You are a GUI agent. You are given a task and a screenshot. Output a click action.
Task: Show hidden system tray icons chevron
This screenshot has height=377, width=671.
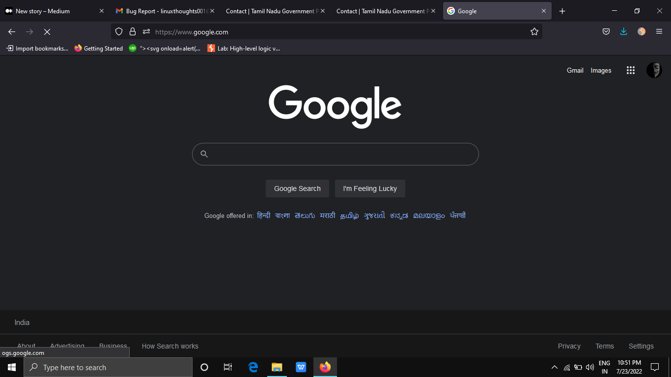555,367
